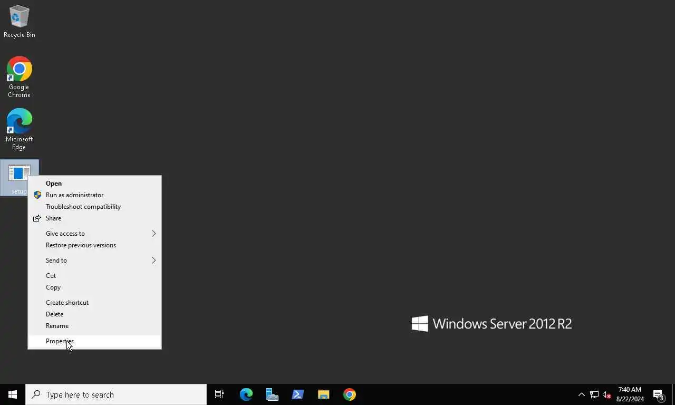Viewport: 675px width, 405px height.
Task: Open Task View from the taskbar
Action: [x=219, y=394]
